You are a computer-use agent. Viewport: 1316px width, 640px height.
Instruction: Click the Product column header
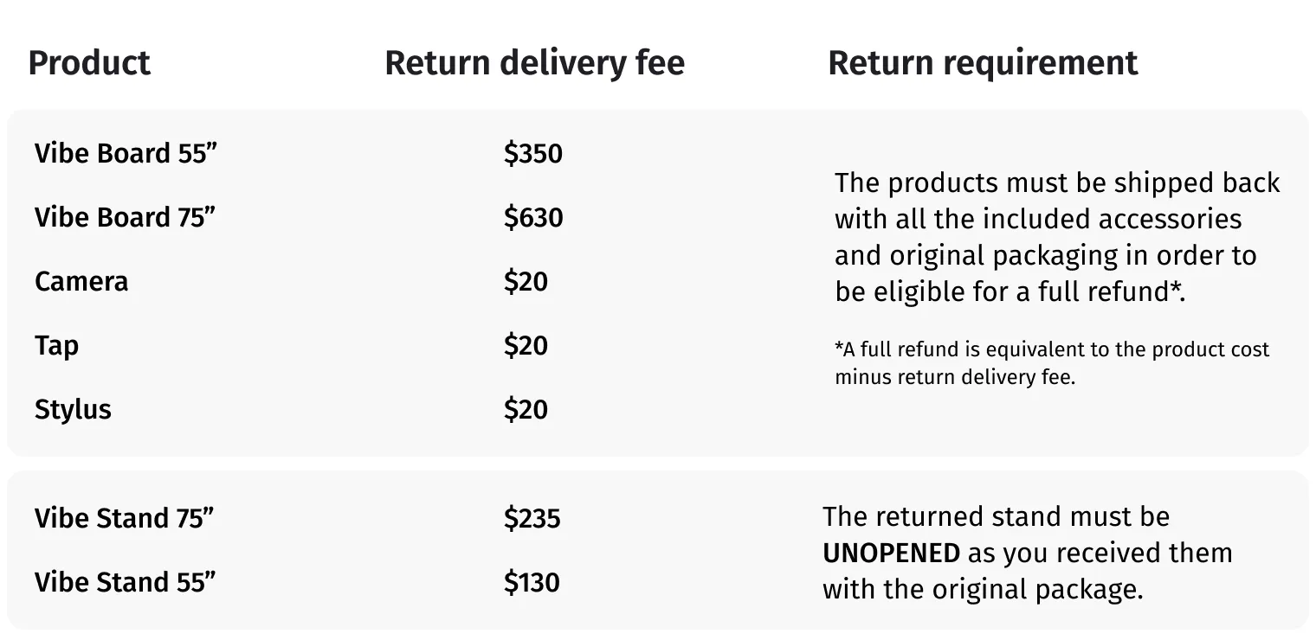coord(89,63)
